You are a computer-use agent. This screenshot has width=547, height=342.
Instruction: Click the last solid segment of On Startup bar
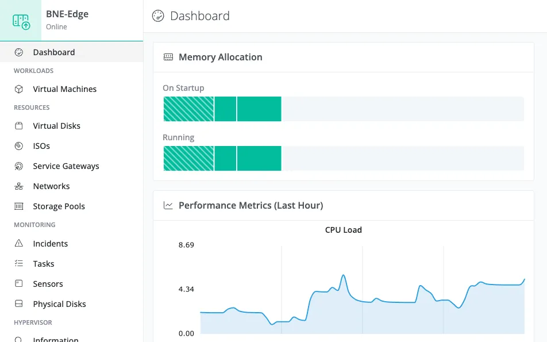[259, 109]
